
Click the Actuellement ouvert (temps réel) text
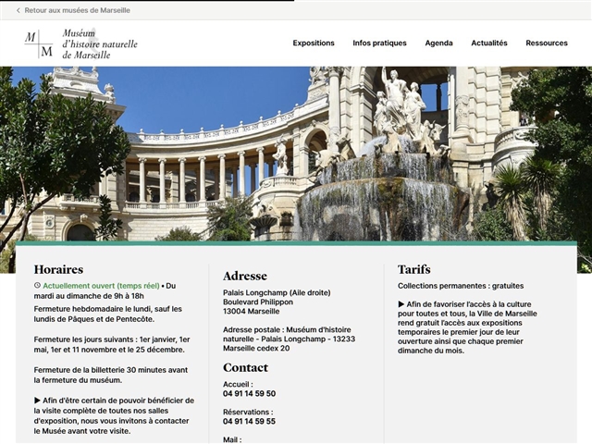(101, 286)
